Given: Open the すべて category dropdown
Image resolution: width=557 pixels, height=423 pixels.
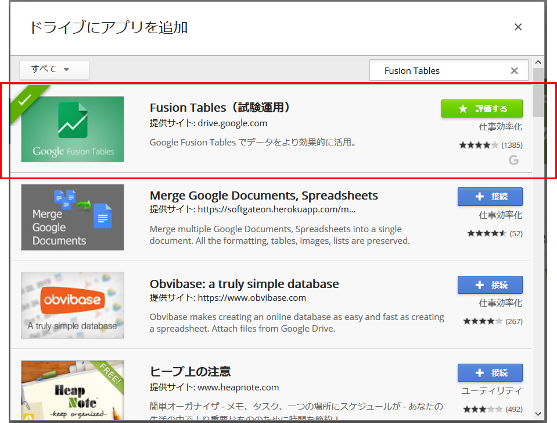Looking at the screenshot, I should pos(54,69).
